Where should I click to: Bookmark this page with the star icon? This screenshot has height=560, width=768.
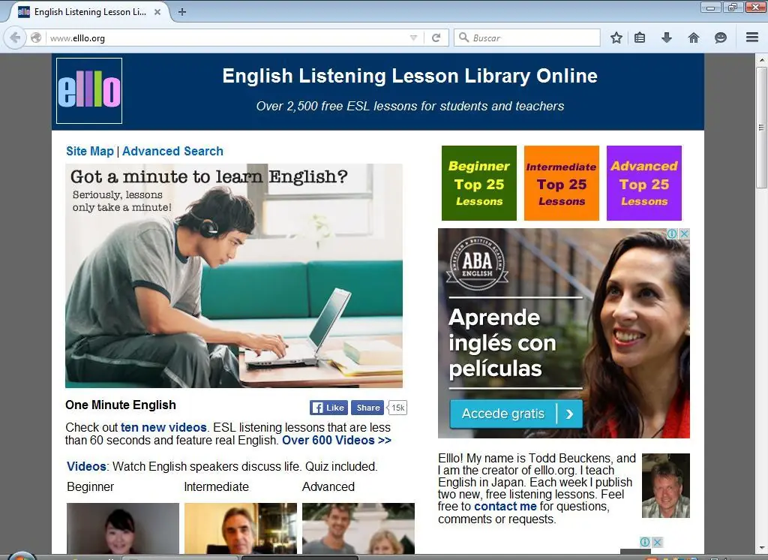click(616, 38)
